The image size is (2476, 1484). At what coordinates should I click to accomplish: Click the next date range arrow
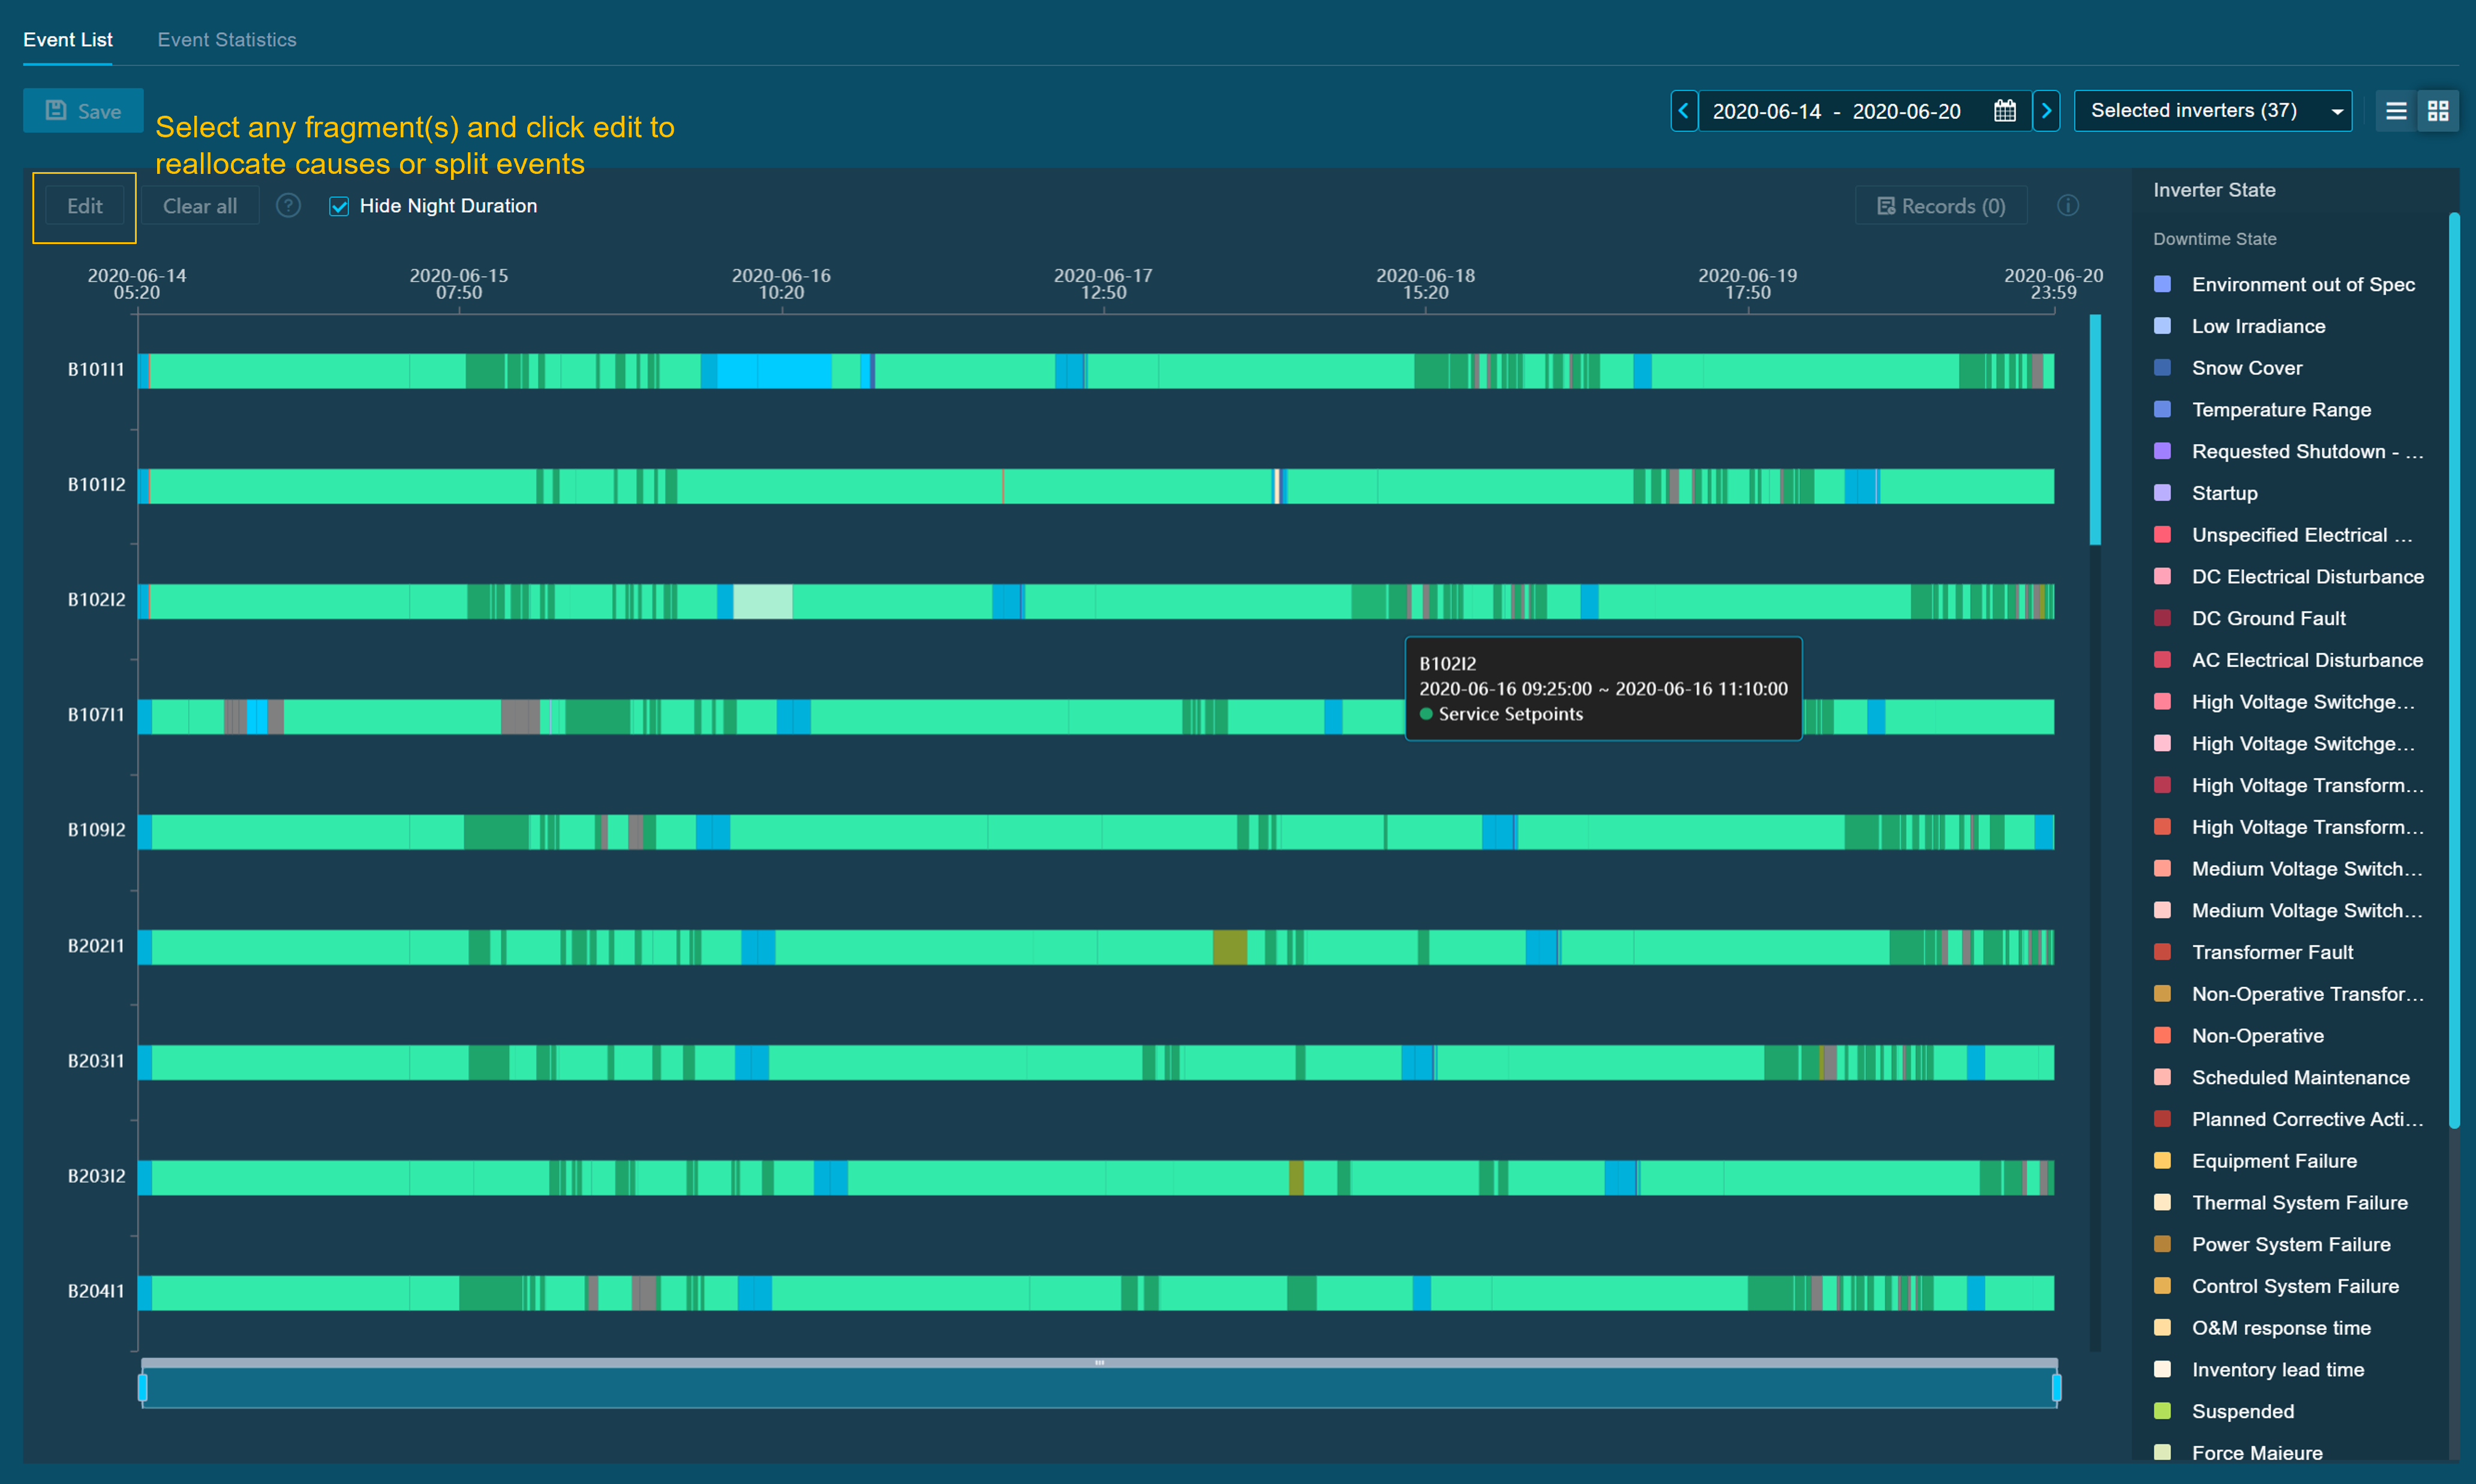pyautogui.click(x=2046, y=111)
